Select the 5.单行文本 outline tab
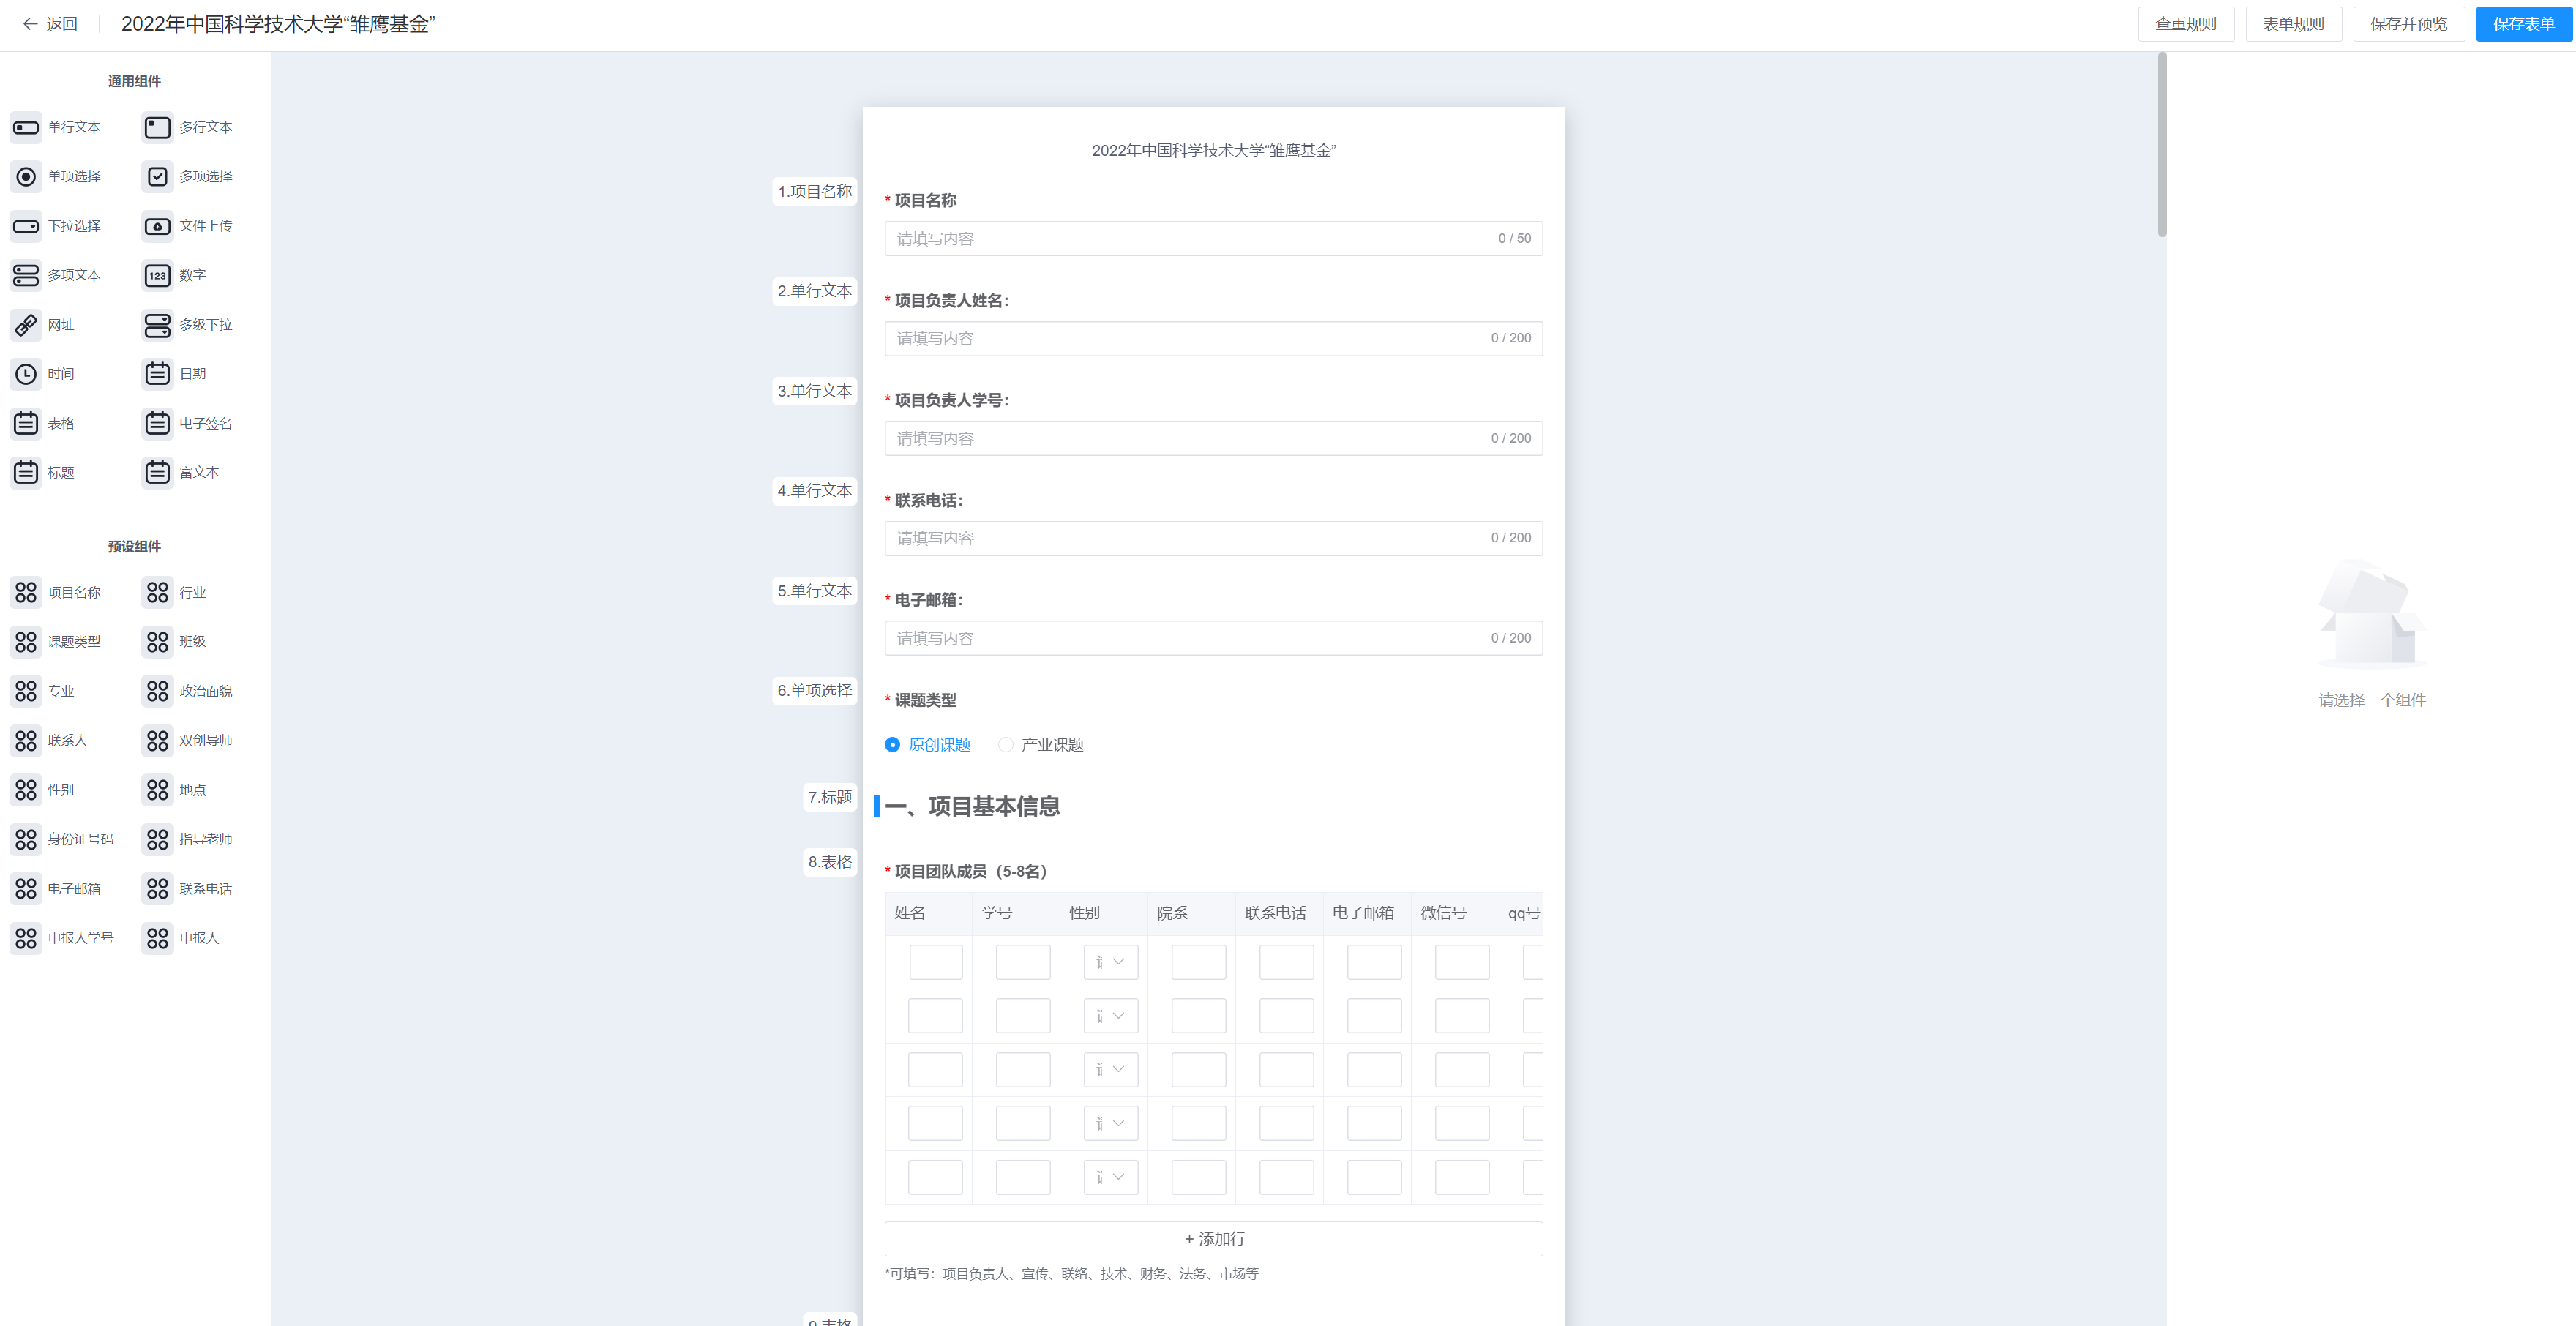 pos(815,591)
